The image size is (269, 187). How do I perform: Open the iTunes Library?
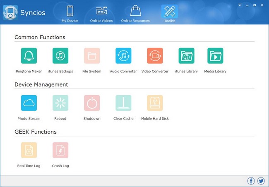[x=186, y=56]
